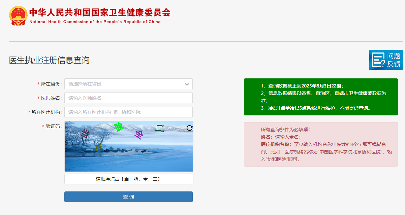
Task: Click the 请顺序点击 captcha instruction bar
Action: 128,179
